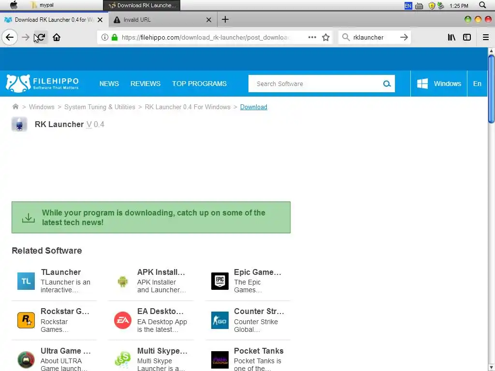
Task: Click the EA Desktop red icon
Action: pyautogui.click(x=122, y=320)
